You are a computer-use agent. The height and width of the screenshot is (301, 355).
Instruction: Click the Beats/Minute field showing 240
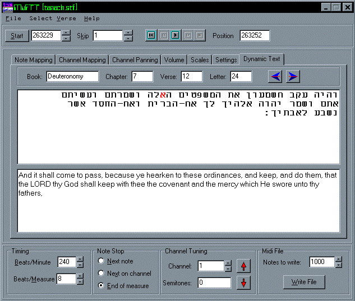point(67,262)
